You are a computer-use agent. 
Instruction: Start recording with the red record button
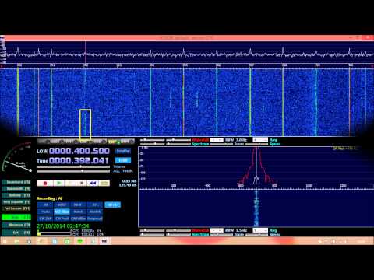(45, 183)
